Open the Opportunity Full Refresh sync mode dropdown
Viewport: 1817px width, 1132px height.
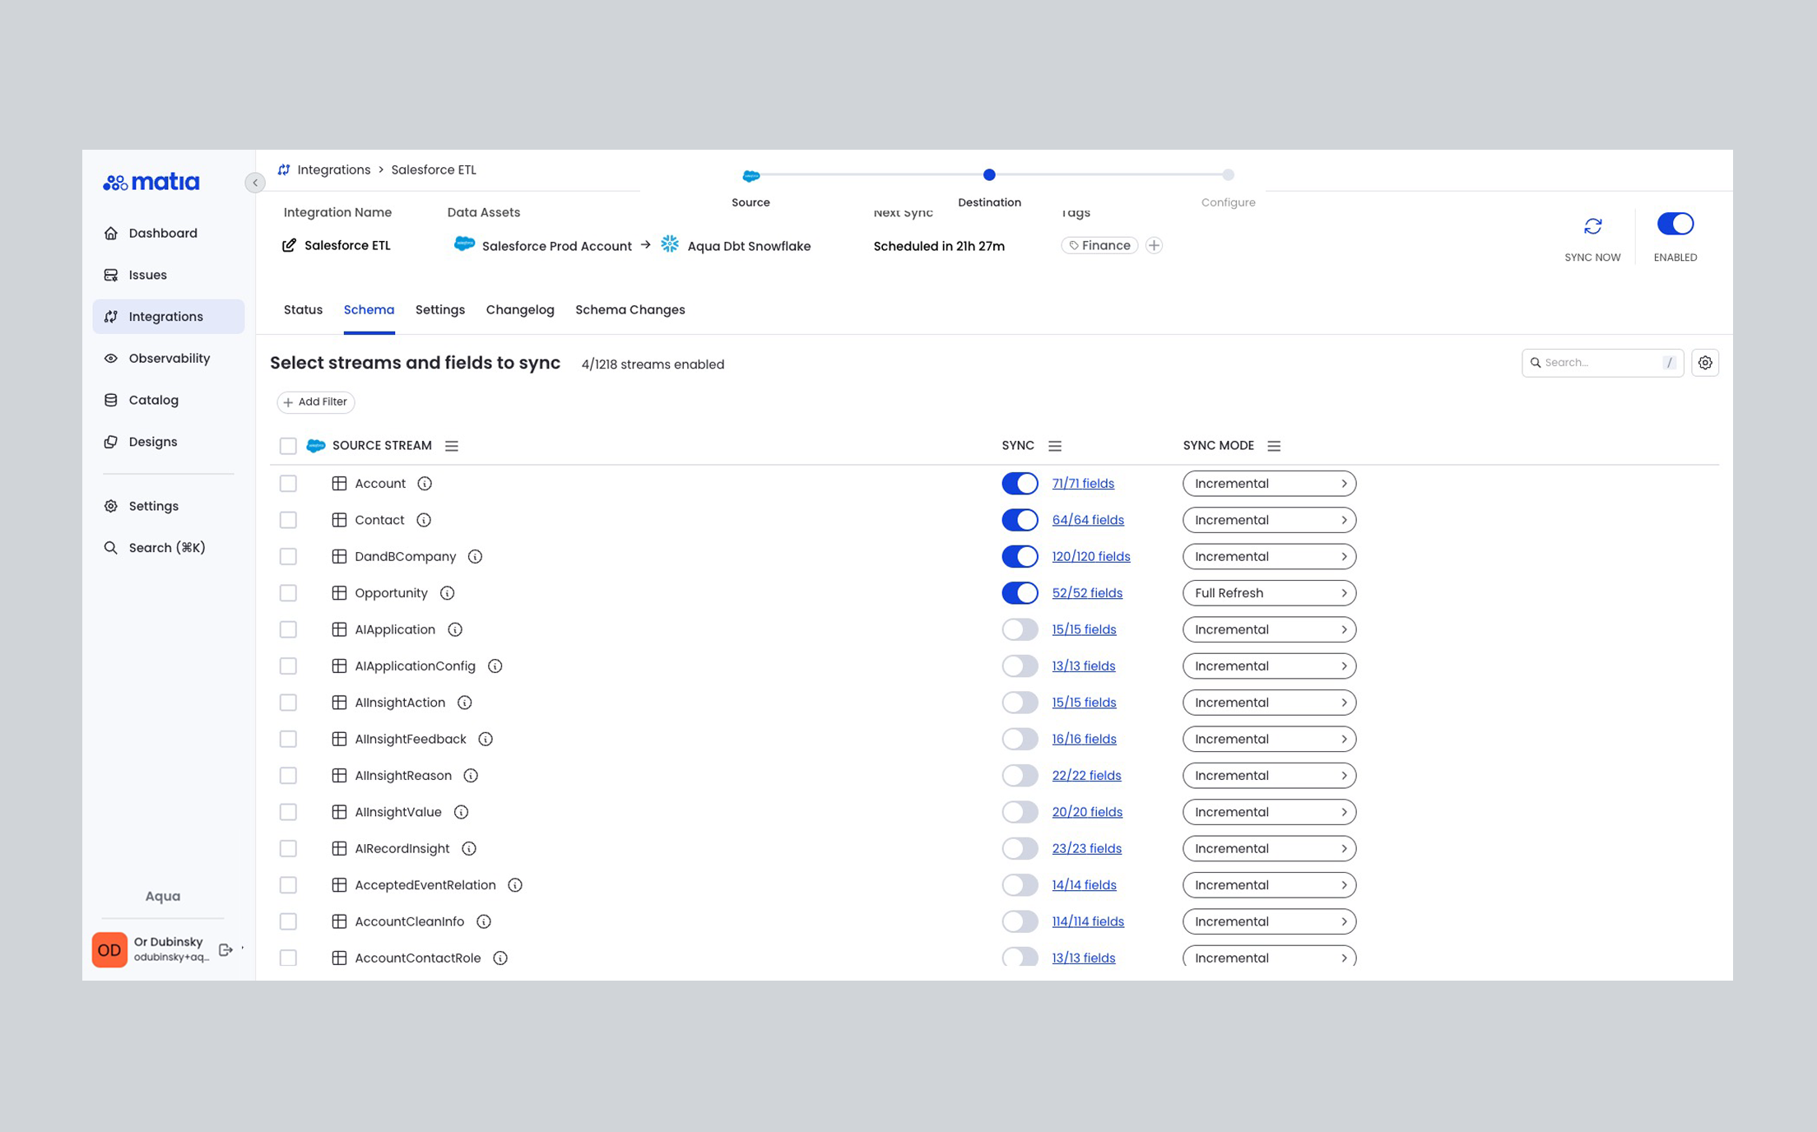(1269, 592)
